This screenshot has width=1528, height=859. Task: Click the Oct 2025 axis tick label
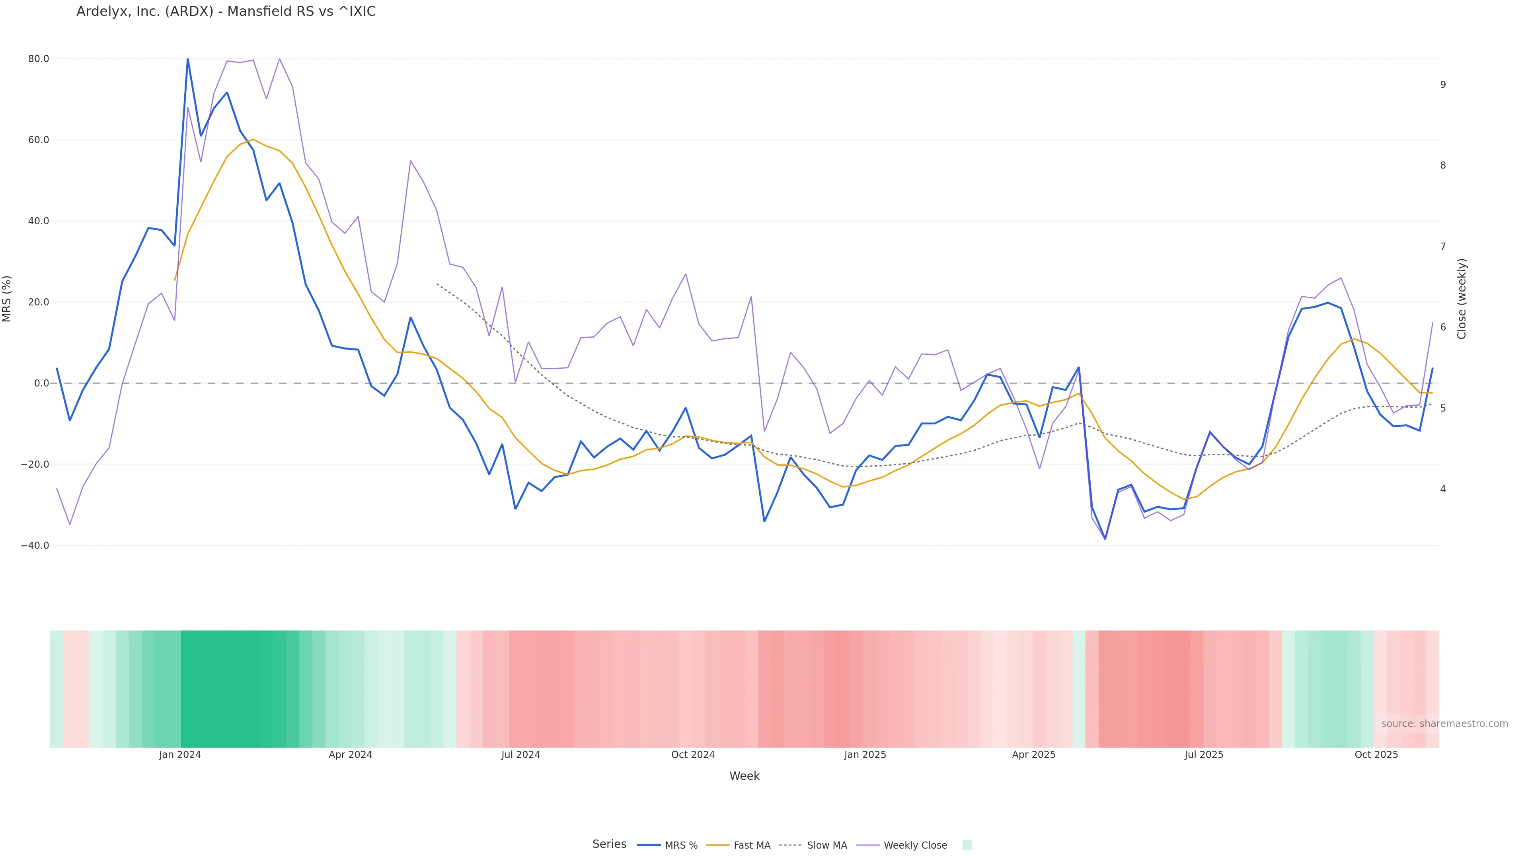pyautogui.click(x=1376, y=755)
